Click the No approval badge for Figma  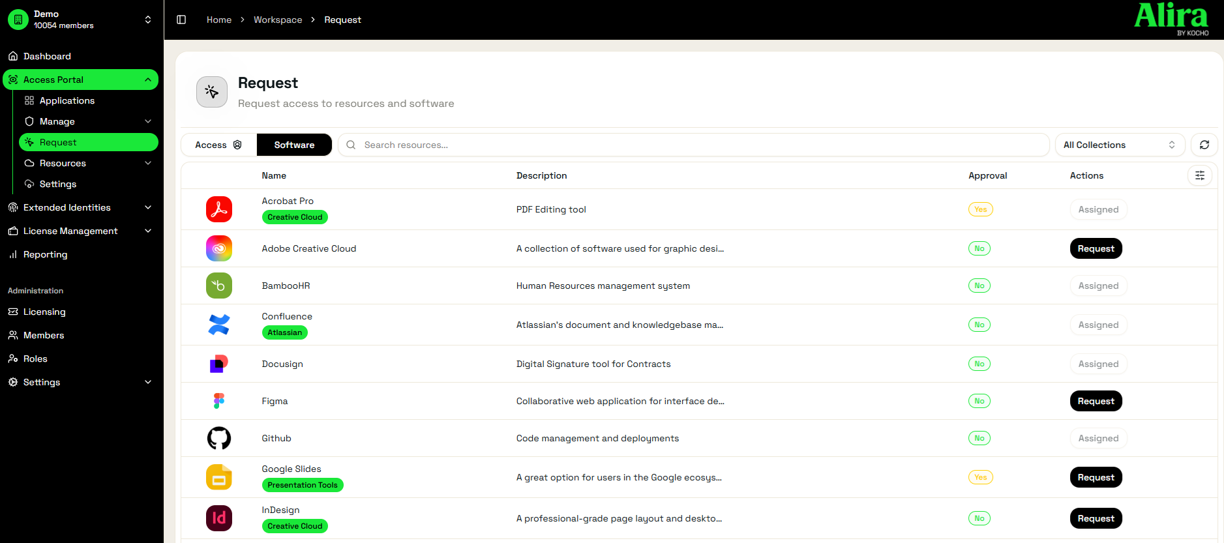[x=979, y=401]
